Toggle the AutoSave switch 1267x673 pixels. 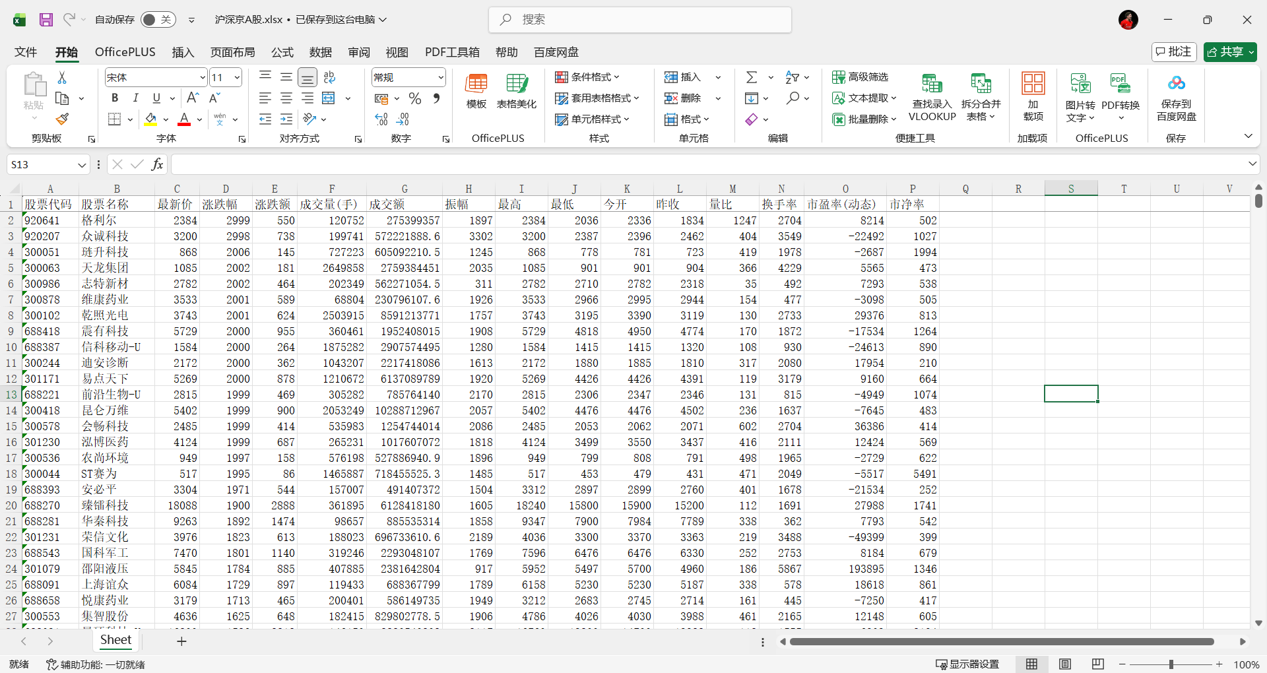click(158, 20)
